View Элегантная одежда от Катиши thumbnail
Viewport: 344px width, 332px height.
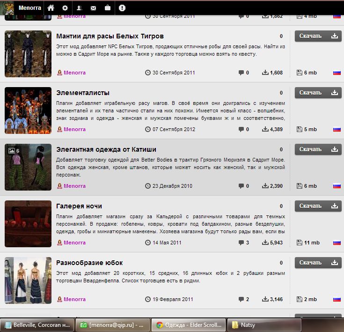point(28,167)
